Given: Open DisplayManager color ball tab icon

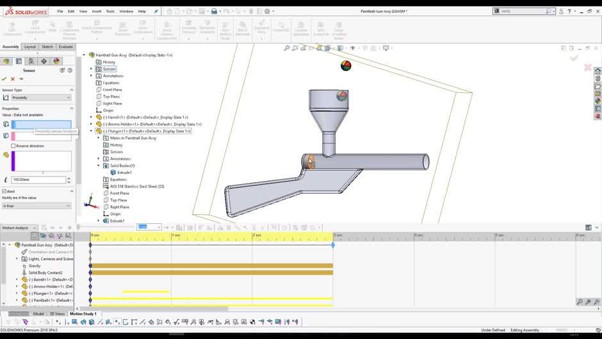Looking at the screenshot, I should 56,61.
